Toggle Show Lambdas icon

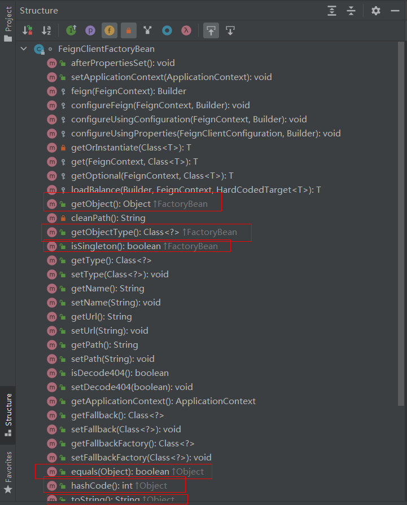coord(186,30)
